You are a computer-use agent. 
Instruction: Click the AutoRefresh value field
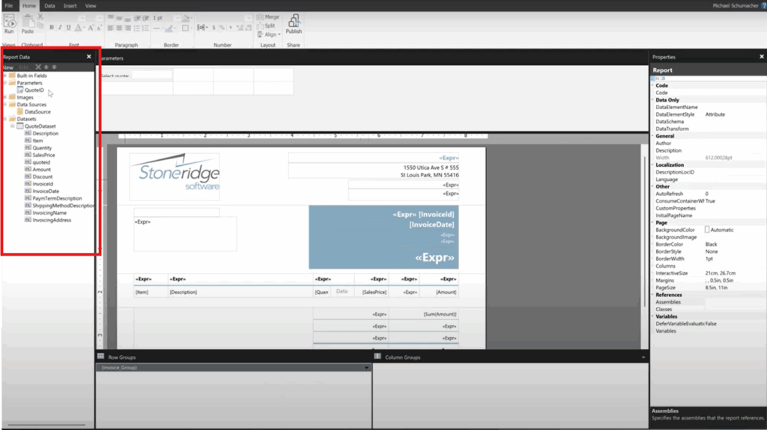click(734, 194)
